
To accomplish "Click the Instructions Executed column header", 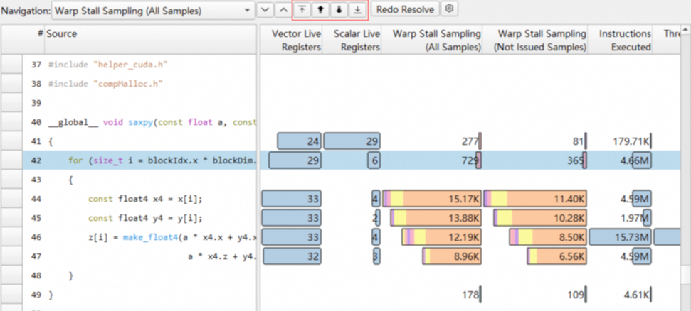I will pos(623,40).
